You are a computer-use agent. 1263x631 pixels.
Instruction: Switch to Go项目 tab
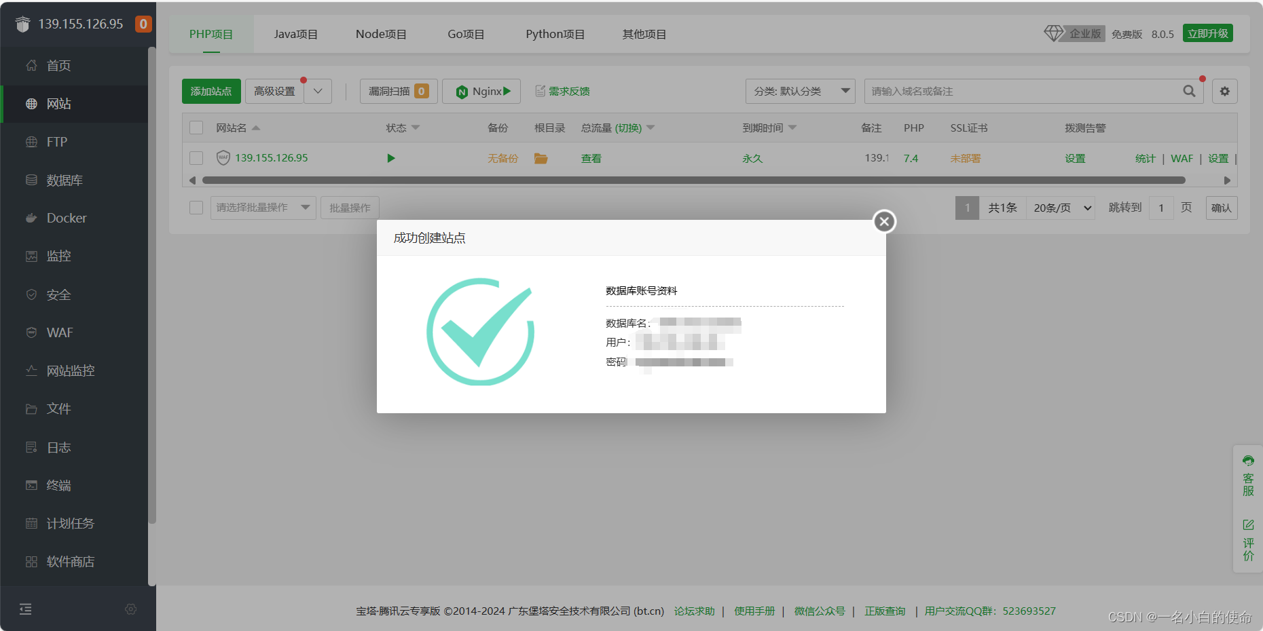(x=466, y=34)
